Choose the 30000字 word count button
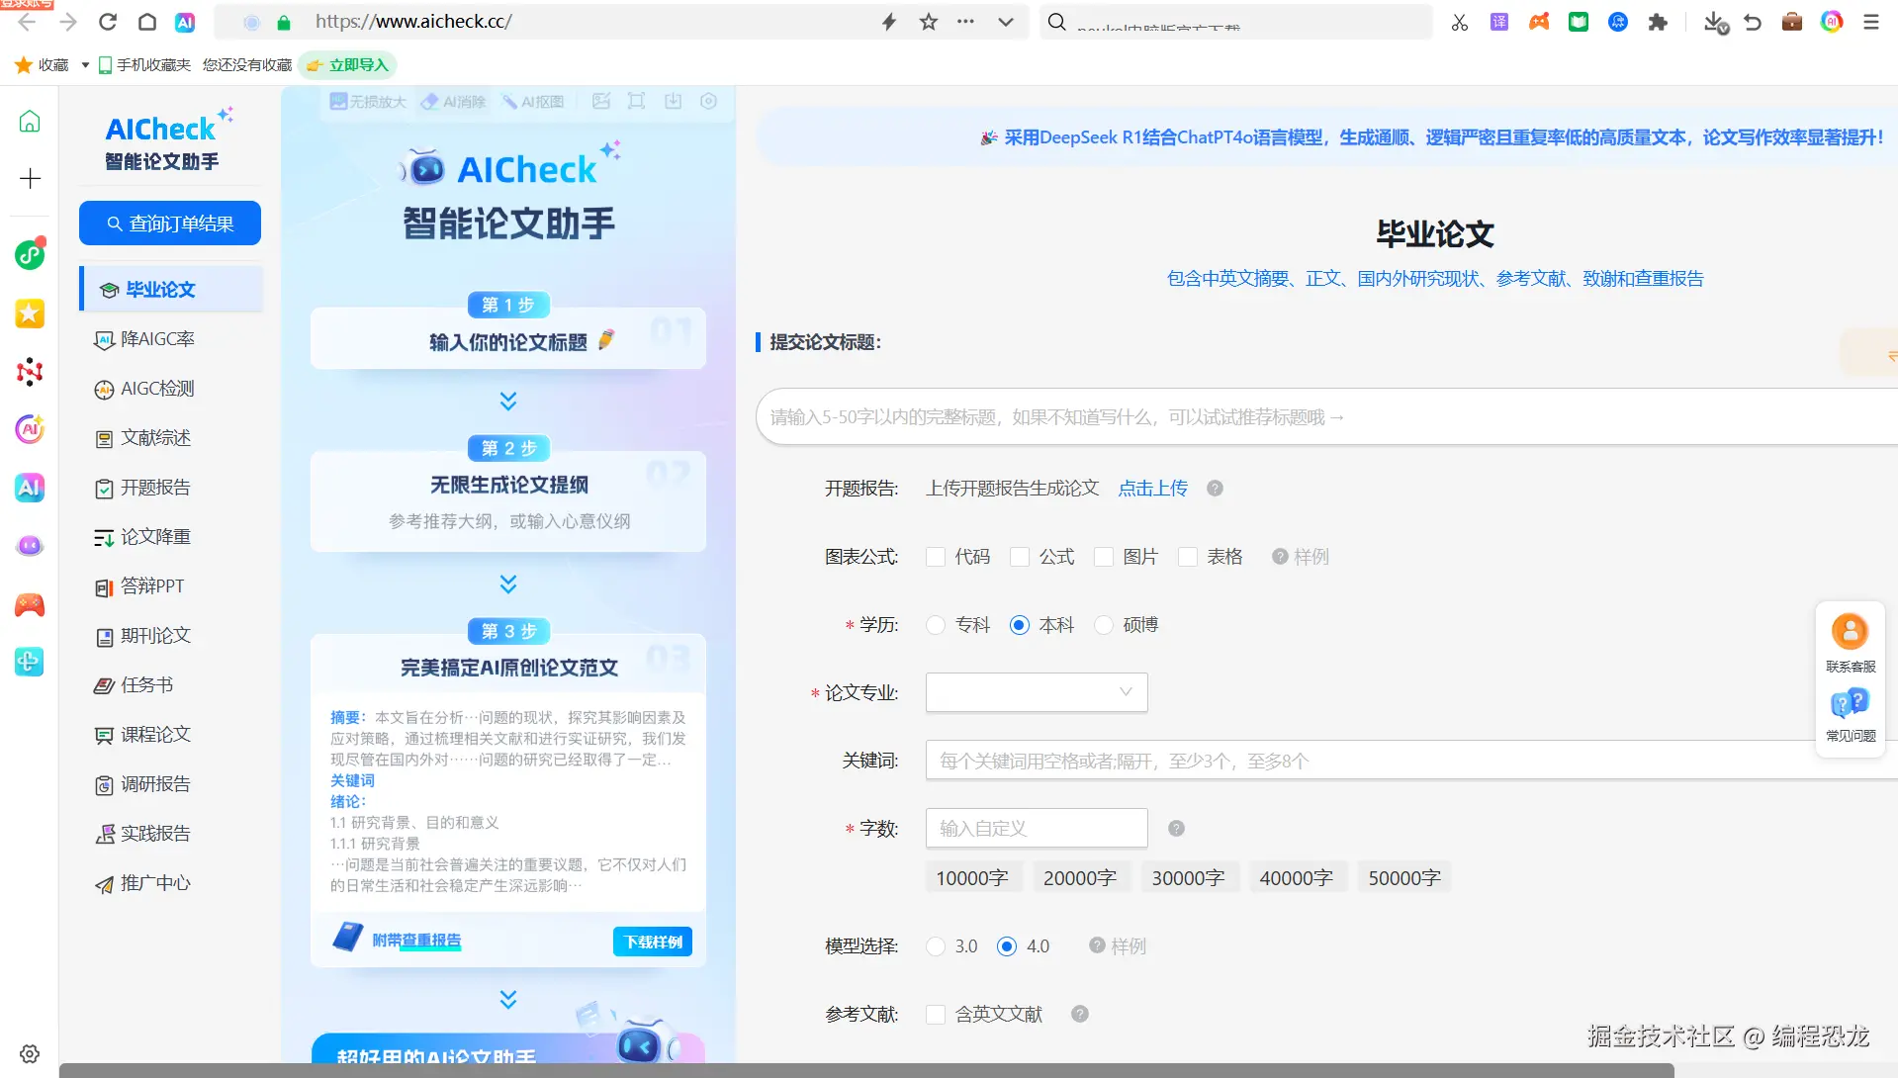 click(x=1188, y=878)
